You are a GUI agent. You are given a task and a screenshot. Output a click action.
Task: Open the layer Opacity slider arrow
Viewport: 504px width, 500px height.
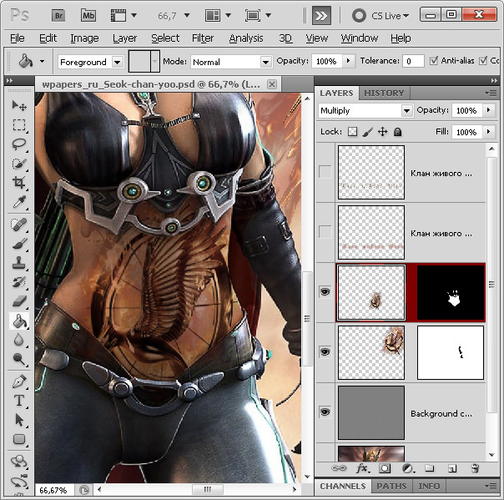[x=489, y=110]
